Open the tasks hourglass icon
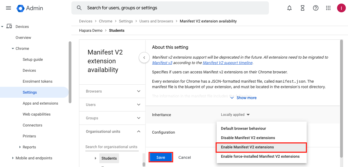This screenshot has width=348, height=167. pyautogui.click(x=303, y=8)
